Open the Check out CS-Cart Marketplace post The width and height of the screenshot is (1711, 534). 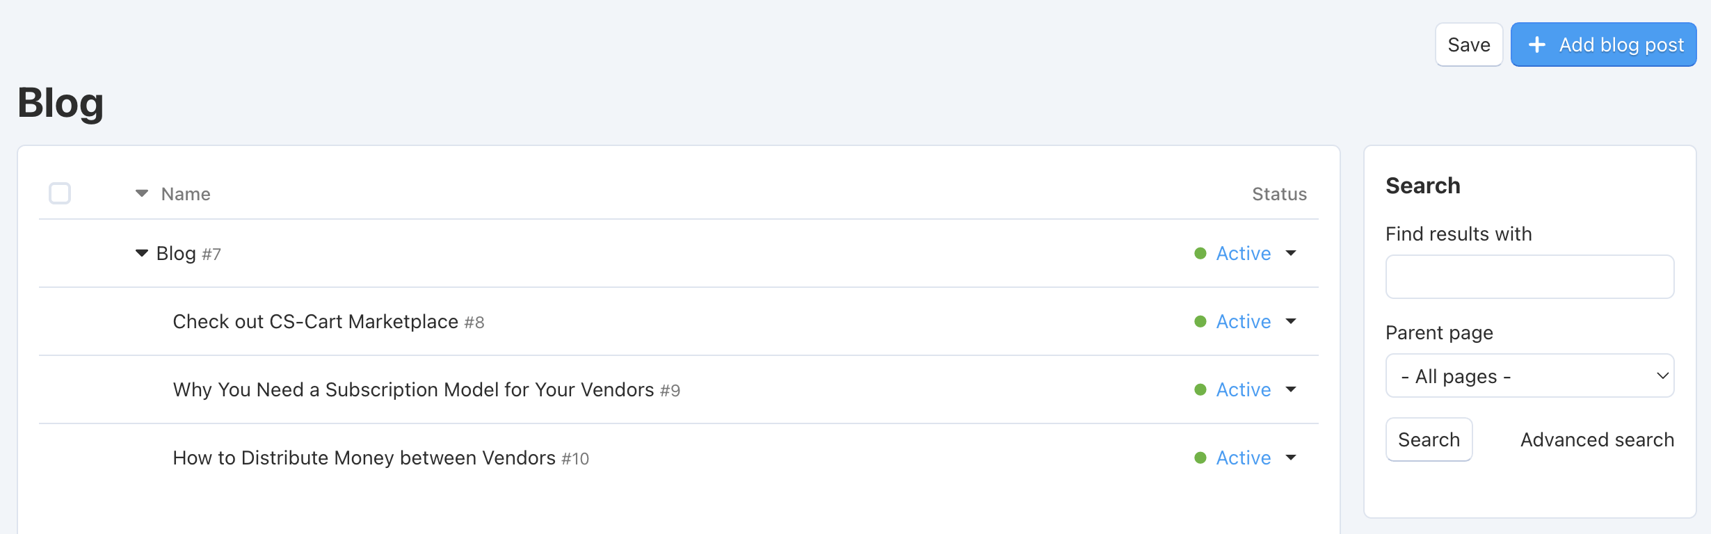click(315, 321)
